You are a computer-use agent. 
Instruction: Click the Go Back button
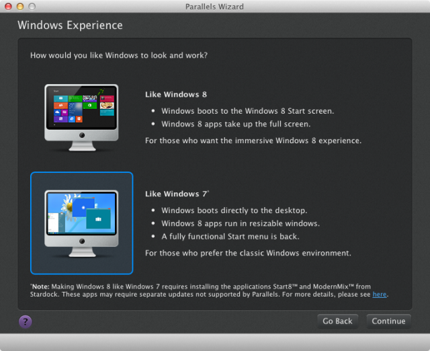tap(337, 321)
